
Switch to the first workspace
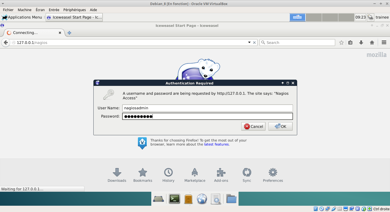[297, 17]
